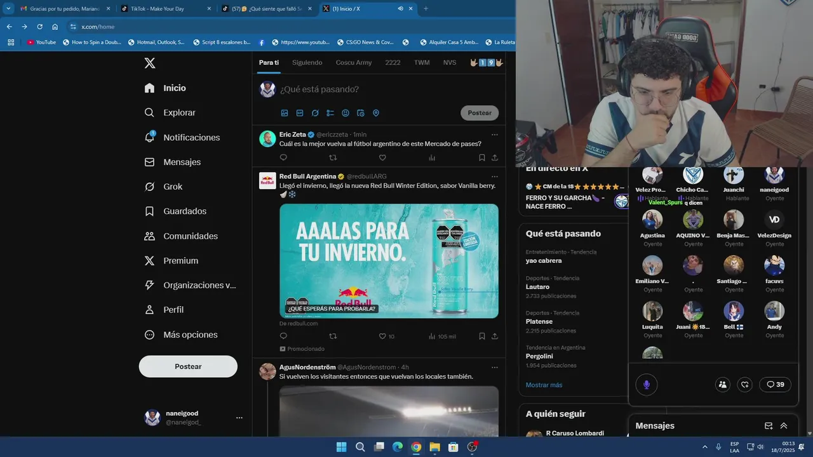Switch to the 2222 list tab
813x457 pixels.
[x=393, y=62]
